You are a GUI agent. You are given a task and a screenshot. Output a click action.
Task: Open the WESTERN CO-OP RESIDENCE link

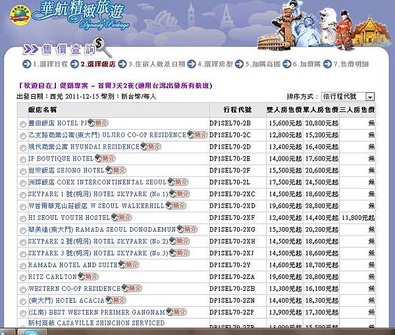74,288
